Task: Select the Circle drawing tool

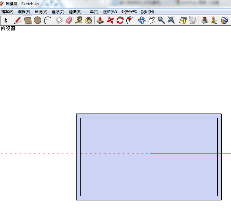Action: coord(37,20)
